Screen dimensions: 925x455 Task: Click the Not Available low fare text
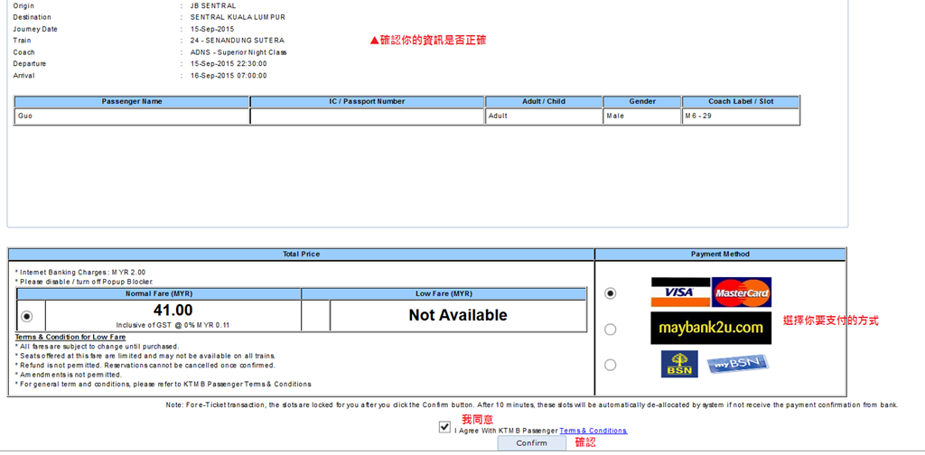coord(458,315)
